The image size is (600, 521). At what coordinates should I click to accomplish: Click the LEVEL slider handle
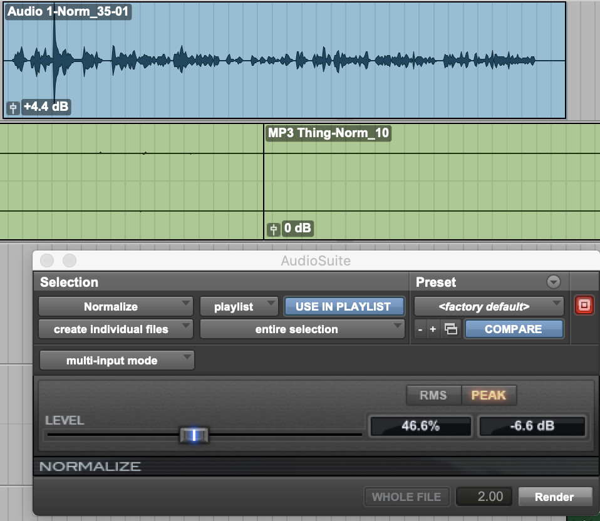pyautogui.click(x=194, y=435)
